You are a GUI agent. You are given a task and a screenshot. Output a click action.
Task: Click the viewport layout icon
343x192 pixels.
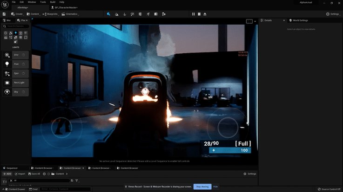point(249,21)
